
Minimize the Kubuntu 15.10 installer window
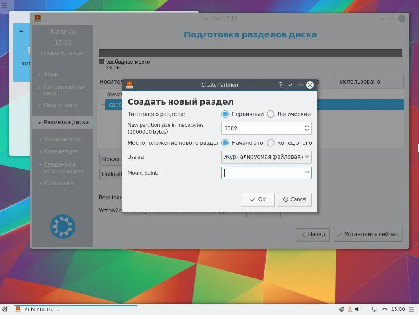[x=382, y=18]
